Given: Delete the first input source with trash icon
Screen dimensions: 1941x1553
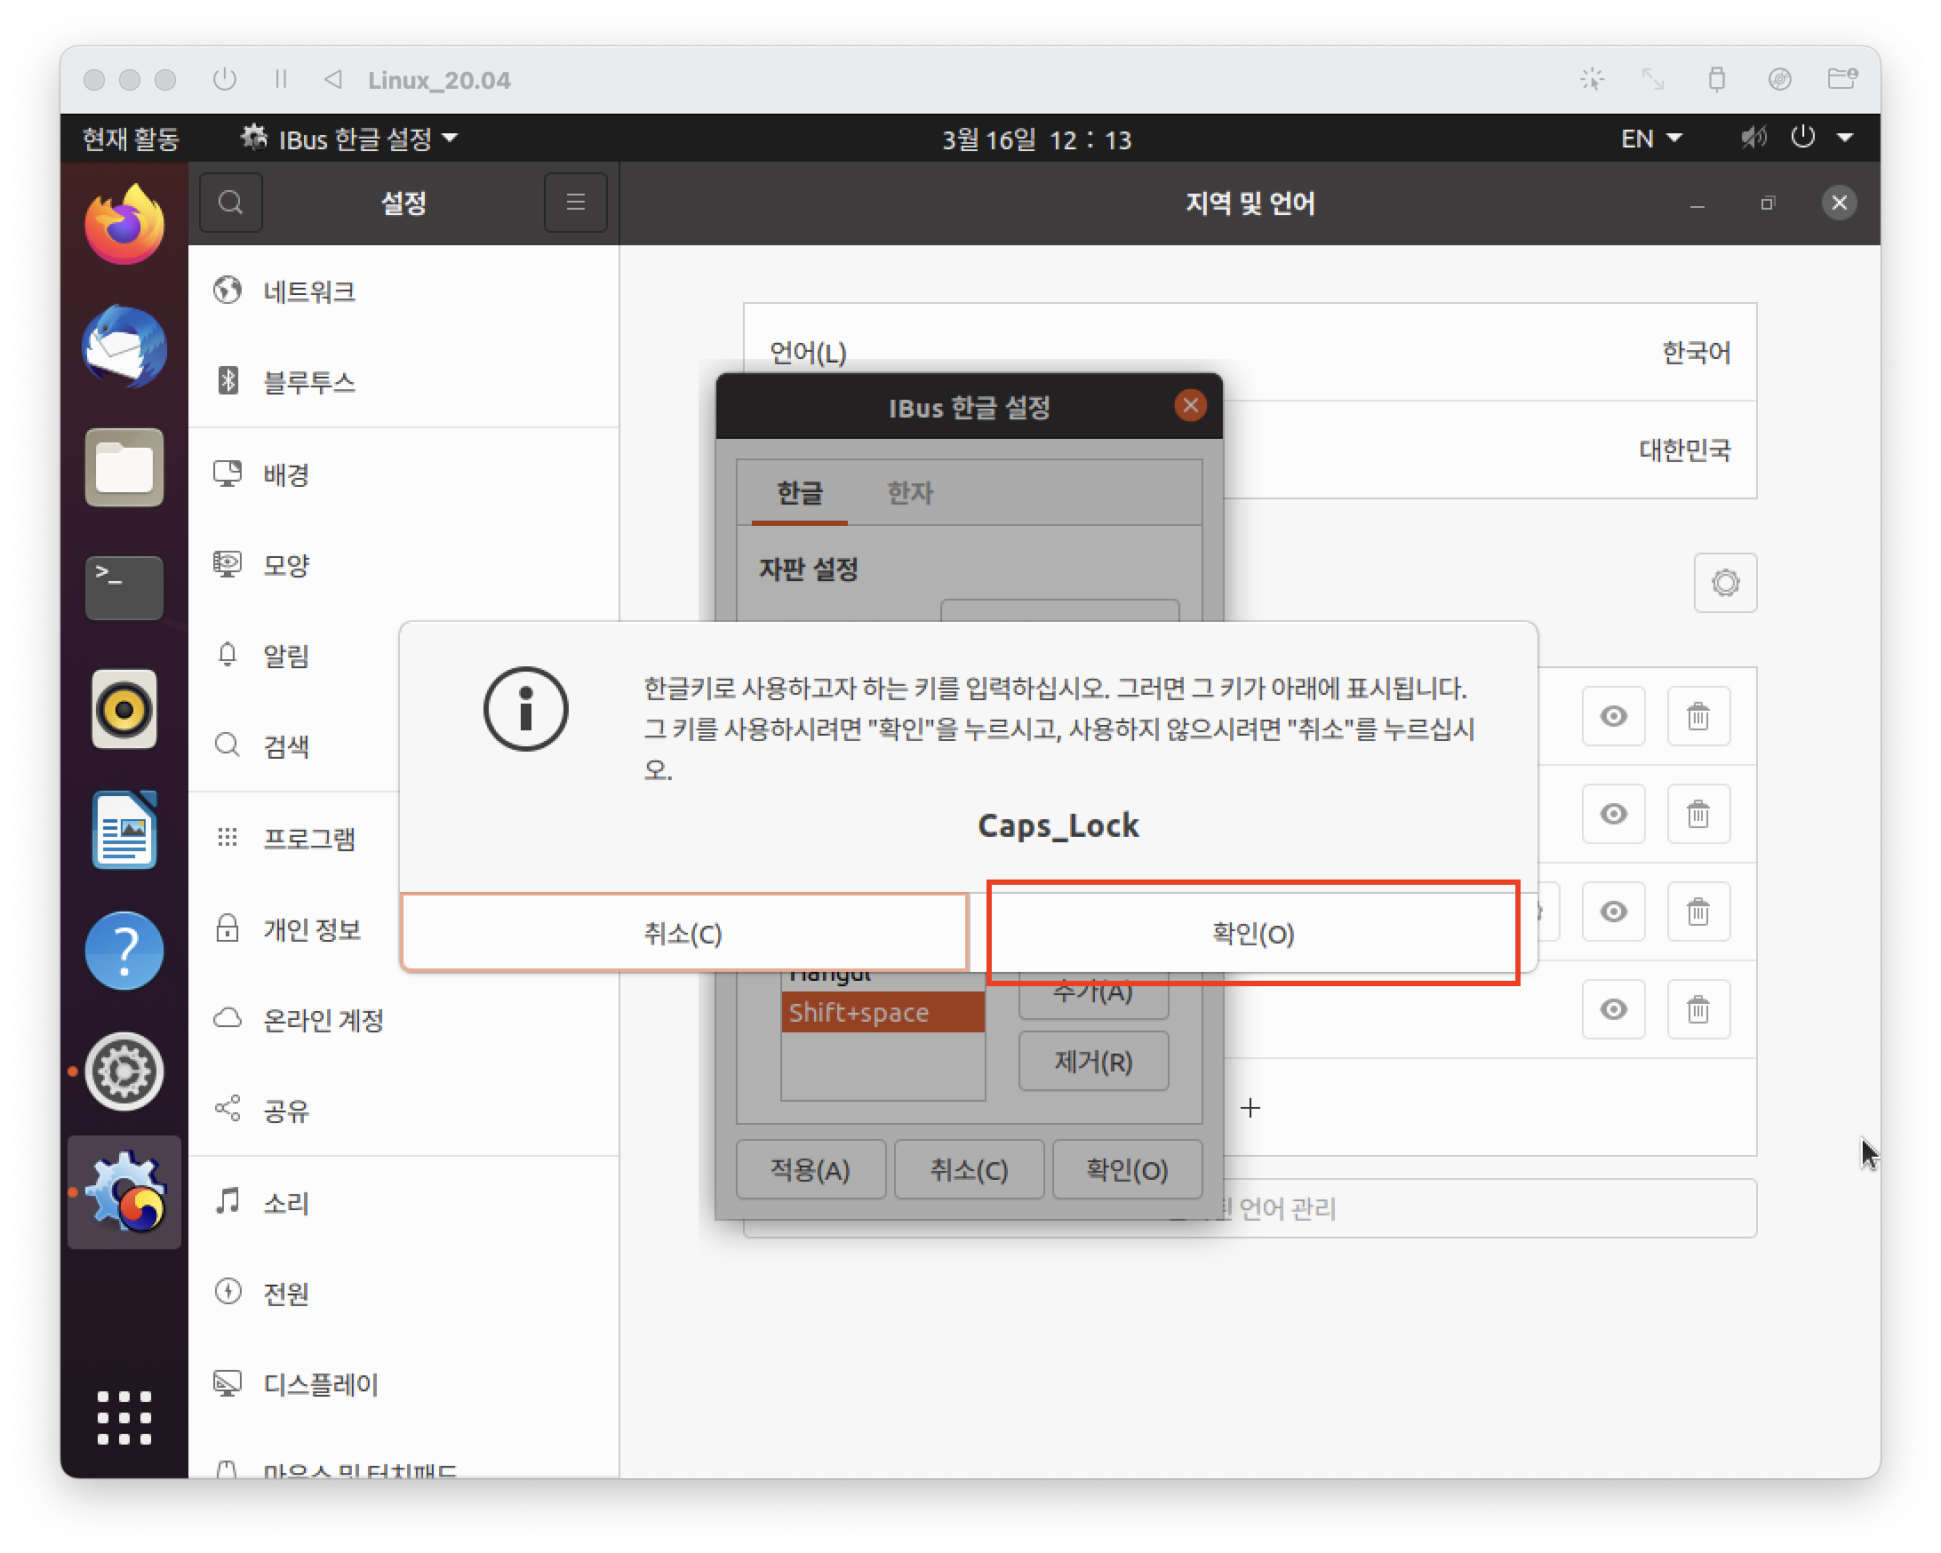Looking at the screenshot, I should (1697, 716).
